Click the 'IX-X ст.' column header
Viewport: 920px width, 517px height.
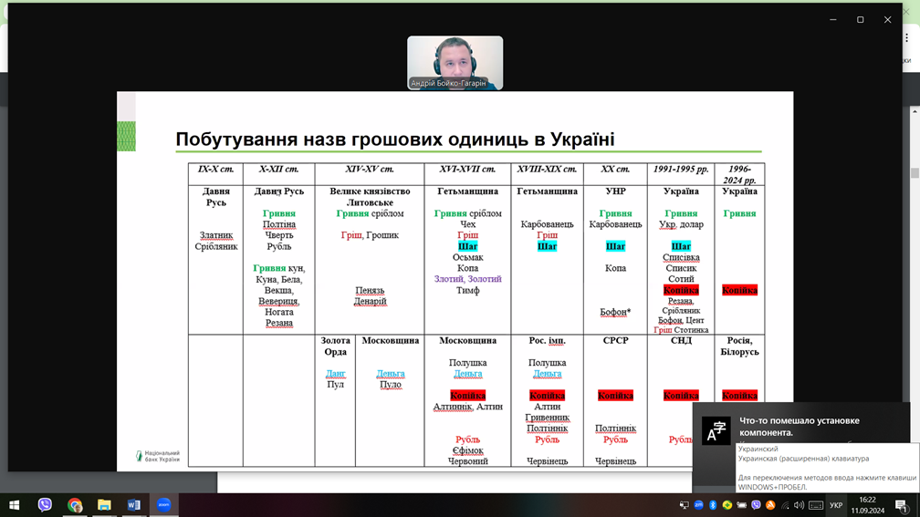coord(216,169)
